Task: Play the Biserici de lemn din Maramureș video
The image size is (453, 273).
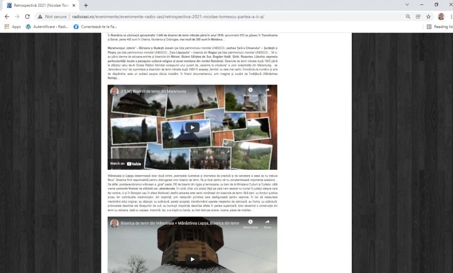Action: [192, 127]
